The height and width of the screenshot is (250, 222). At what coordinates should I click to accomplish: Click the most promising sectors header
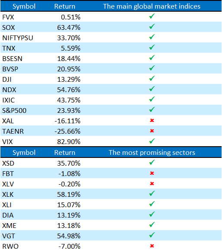(152, 153)
